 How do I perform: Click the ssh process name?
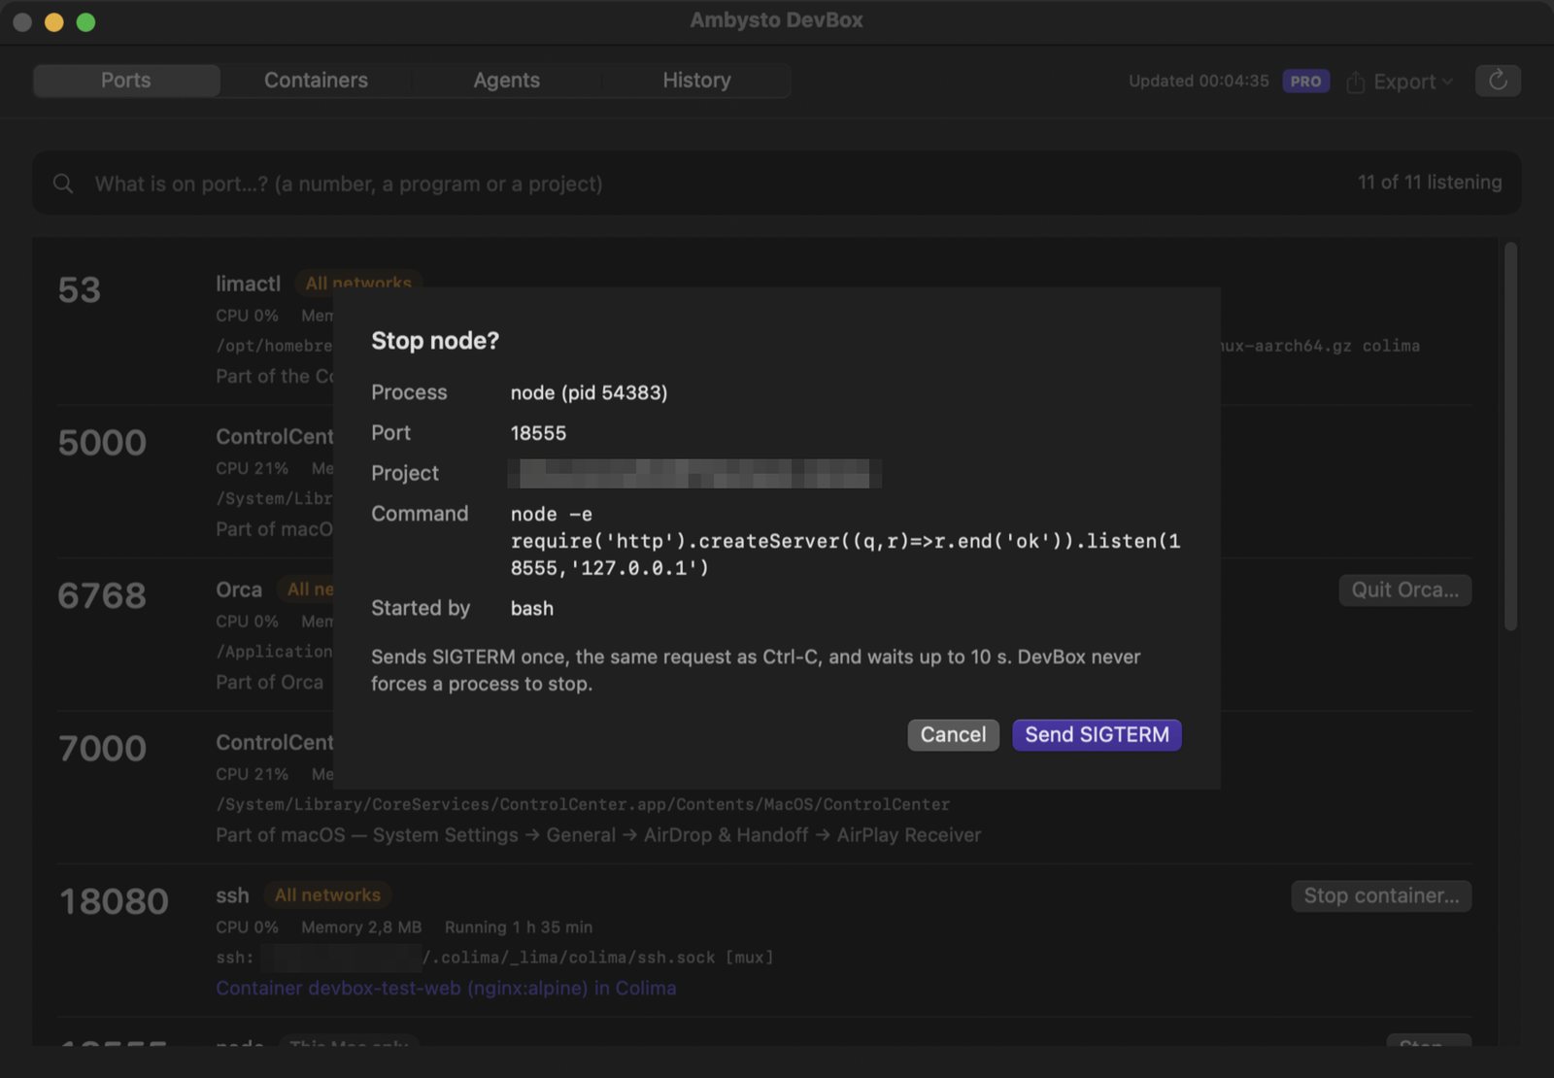coord(232,895)
